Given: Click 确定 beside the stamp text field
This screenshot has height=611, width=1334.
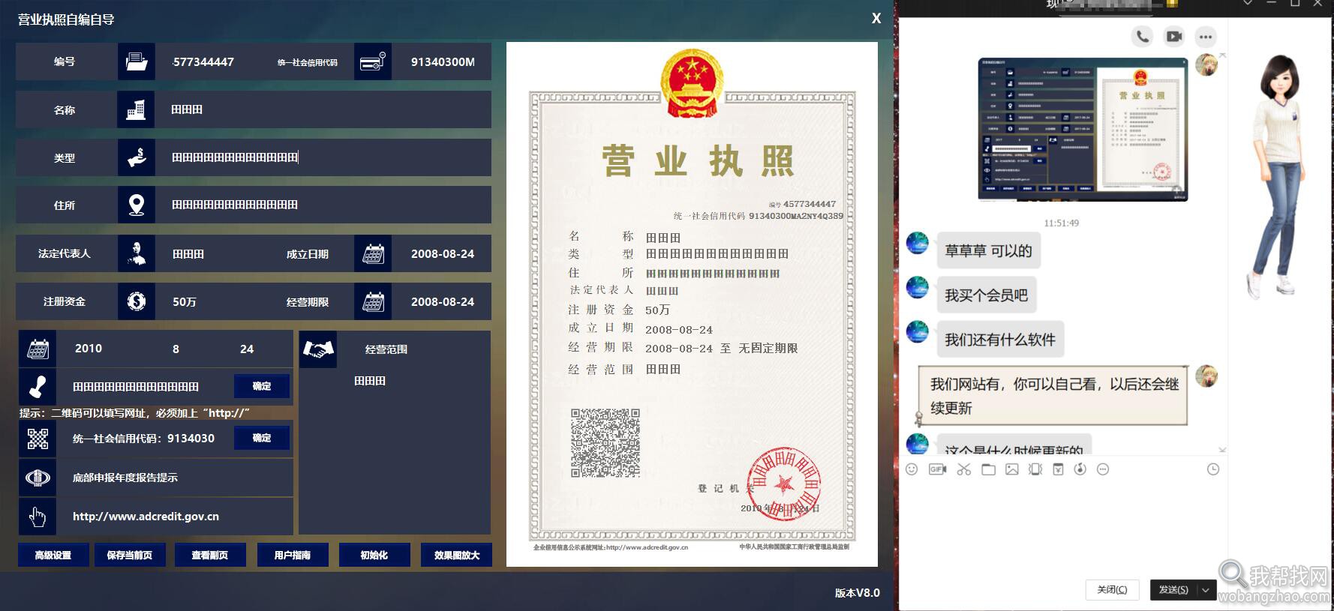Looking at the screenshot, I should pyautogui.click(x=262, y=386).
